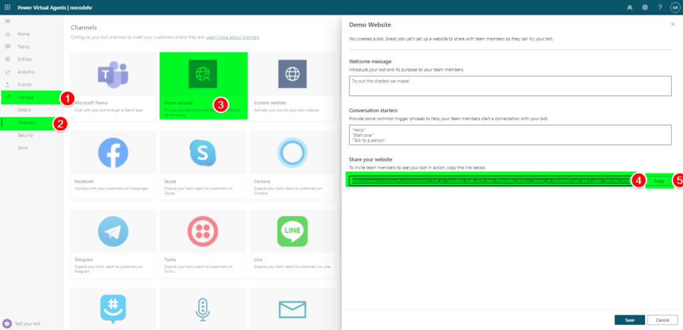Click the Copy button for website link
This screenshot has height=330, width=683.
click(659, 181)
